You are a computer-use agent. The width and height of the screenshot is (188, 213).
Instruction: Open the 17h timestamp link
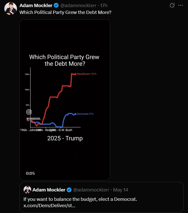(104, 5)
